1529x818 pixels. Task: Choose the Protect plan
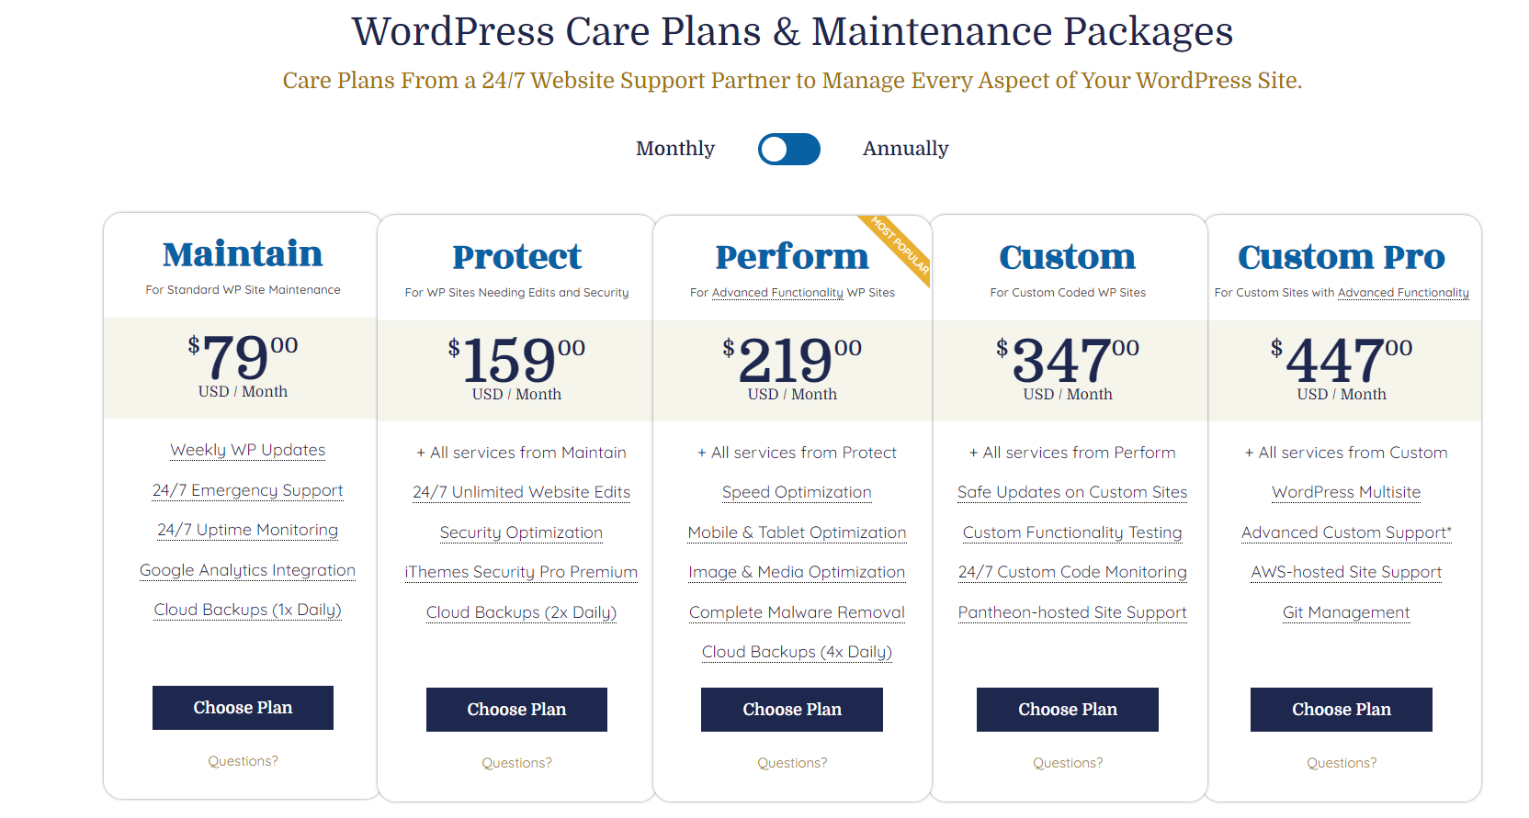(x=516, y=710)
